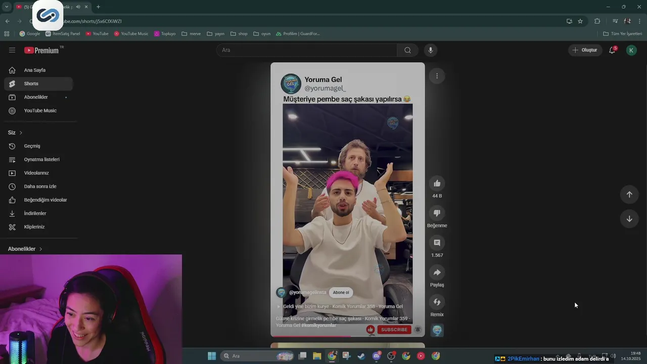This screenshot has width=647, height=364.
Task: Expand the yayın bookmarks folder
Action: coord(216,34)
